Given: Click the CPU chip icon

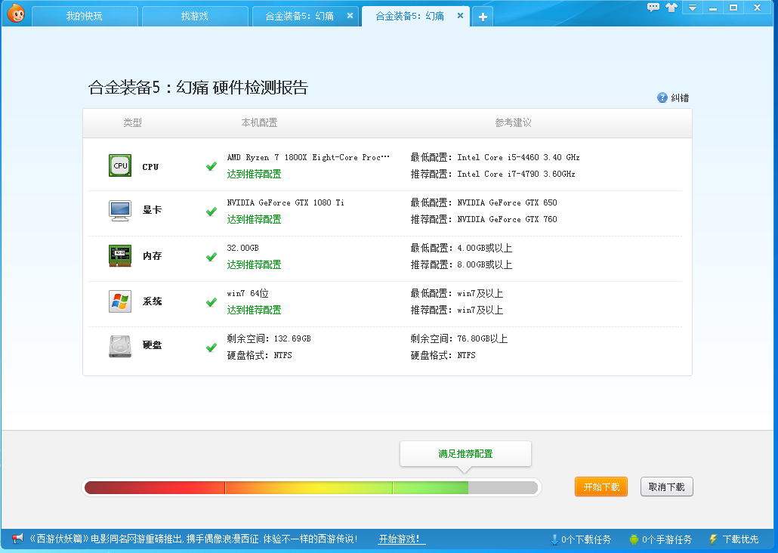Looking at the screenshot, I should (120, 165).
